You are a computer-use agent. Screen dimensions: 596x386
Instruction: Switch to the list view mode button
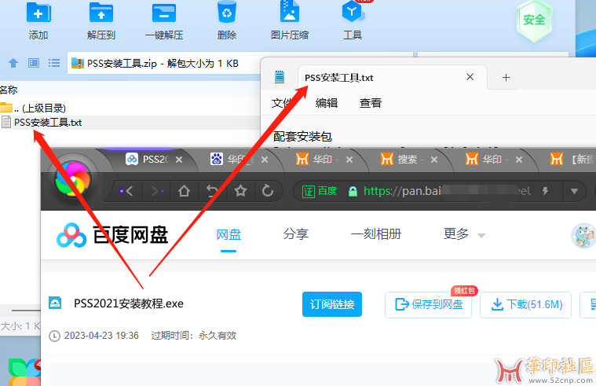[54, 63]
